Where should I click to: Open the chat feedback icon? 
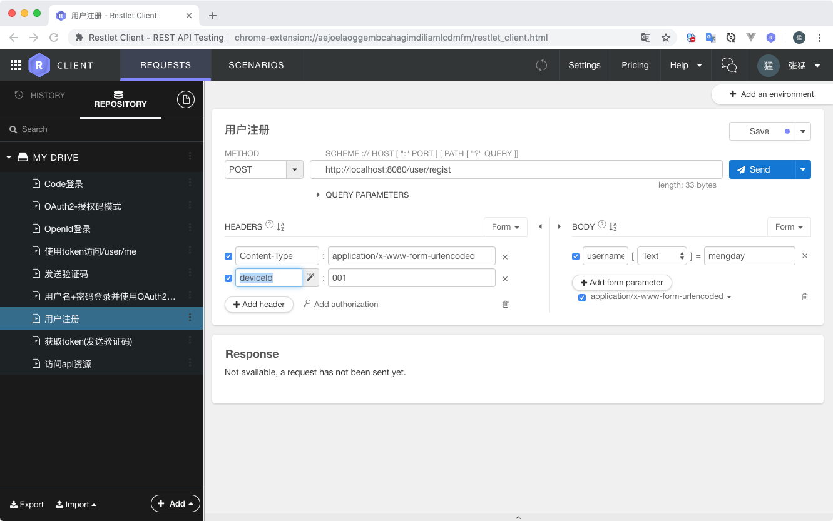729,65
